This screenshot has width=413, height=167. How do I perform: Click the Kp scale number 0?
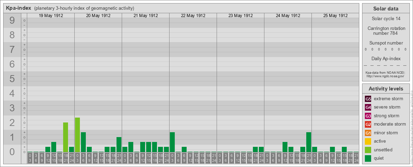tap(12, 152)
